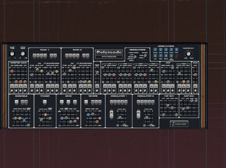Select leftmost waveform button in Modulator 1

click(x=112, y=102)
